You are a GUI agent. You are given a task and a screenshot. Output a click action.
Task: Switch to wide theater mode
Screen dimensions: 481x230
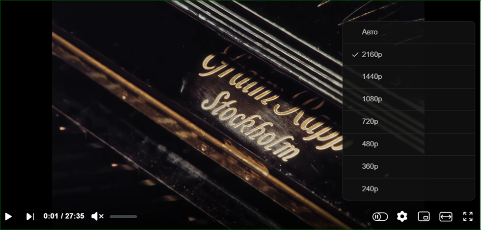click(x=446, y=216)
